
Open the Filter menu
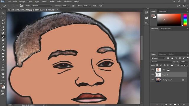click(52, 1)
